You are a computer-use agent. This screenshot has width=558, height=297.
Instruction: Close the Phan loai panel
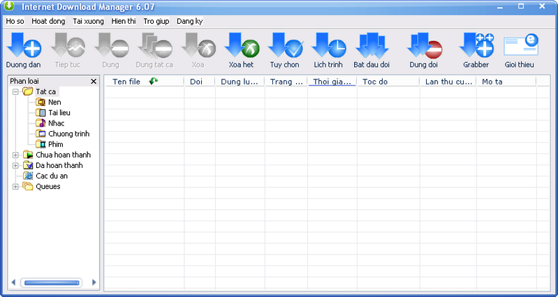click(94, 82)
